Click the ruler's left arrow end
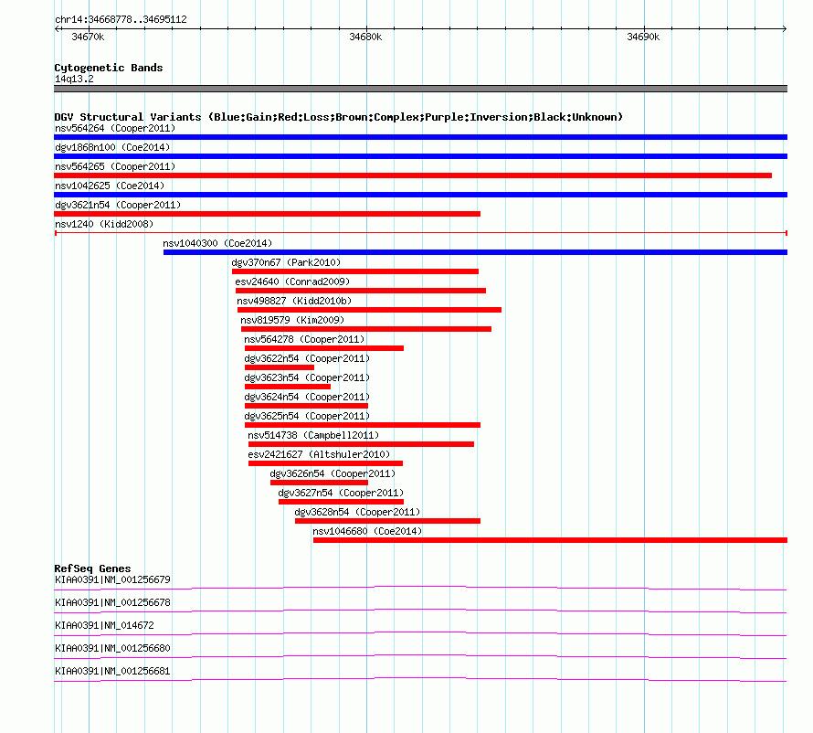This screenshot has height=733, width=813. [57, 28]
